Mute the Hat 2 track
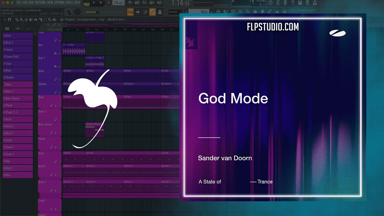384x216 pixels. click(x=59, y=67)
